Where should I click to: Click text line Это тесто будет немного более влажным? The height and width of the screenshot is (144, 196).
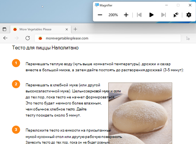tap(64, 103)
